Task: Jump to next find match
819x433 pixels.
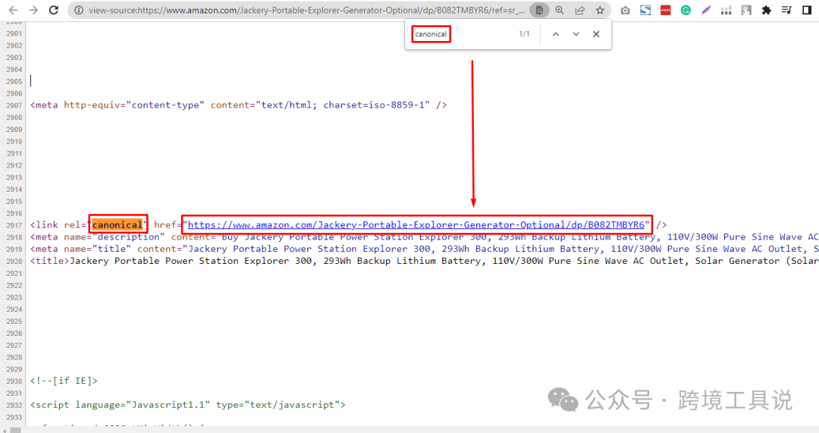Action: (576, 34)
